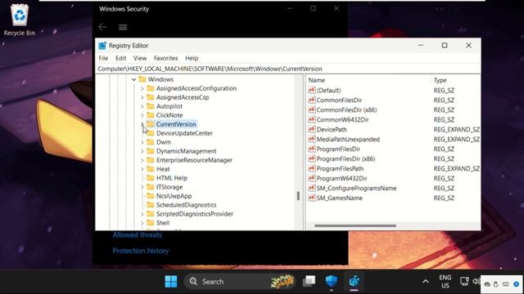Open the Help menu
This screenshot has height=294, width=524.
tap(192, 58)
